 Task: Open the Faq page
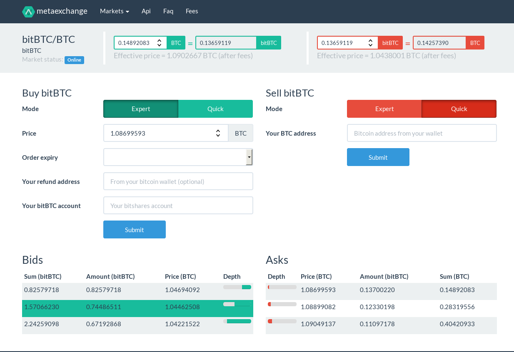168,11
